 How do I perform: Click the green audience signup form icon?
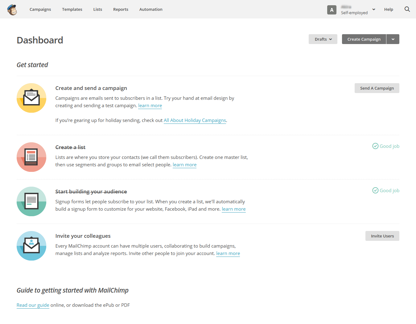click(31, 201)
